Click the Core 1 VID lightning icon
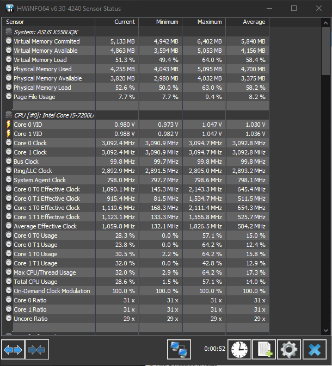This screenshot has height=366, width=332. [9, 134]
